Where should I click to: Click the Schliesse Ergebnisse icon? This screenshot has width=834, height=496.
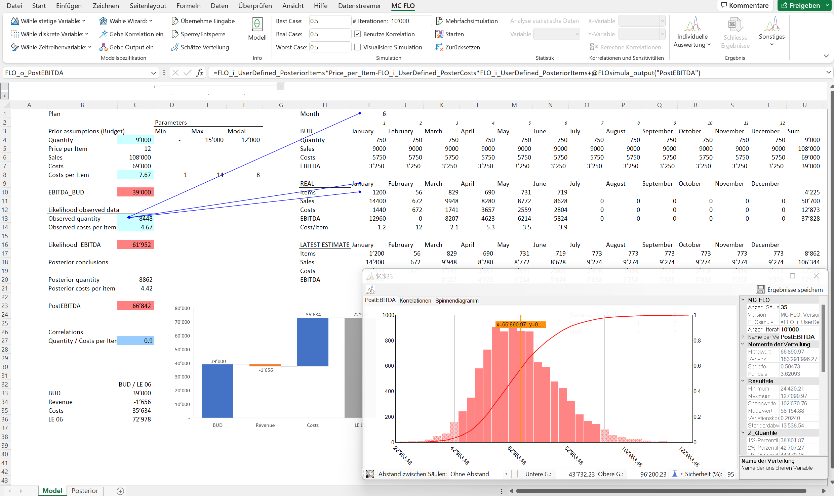point(735,32)
